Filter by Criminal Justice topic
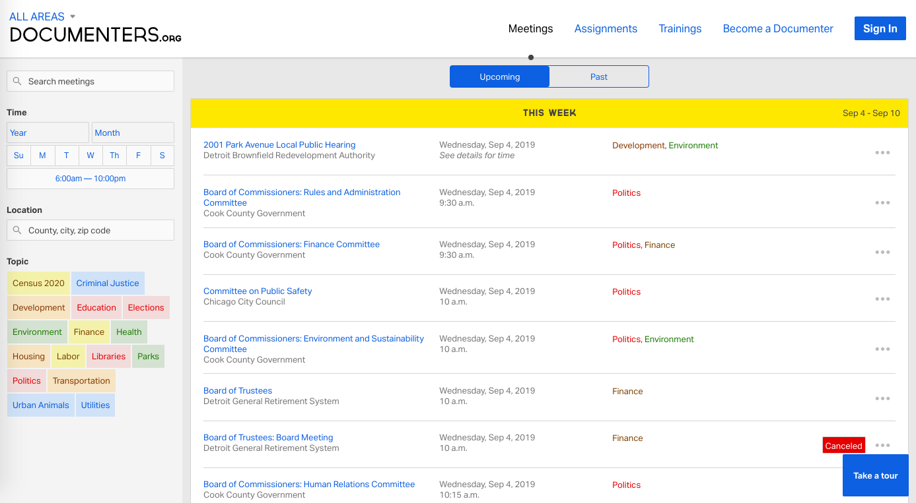This screenshot has height=503, width=916. coord(108,283)
